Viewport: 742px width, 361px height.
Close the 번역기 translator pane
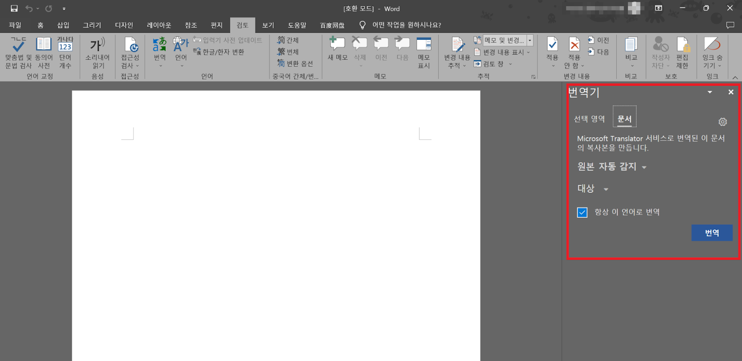(x=731, y=92)
